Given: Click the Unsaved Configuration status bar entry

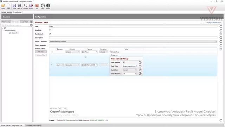Looking at the screenshot, I should (x=34, y=126).
